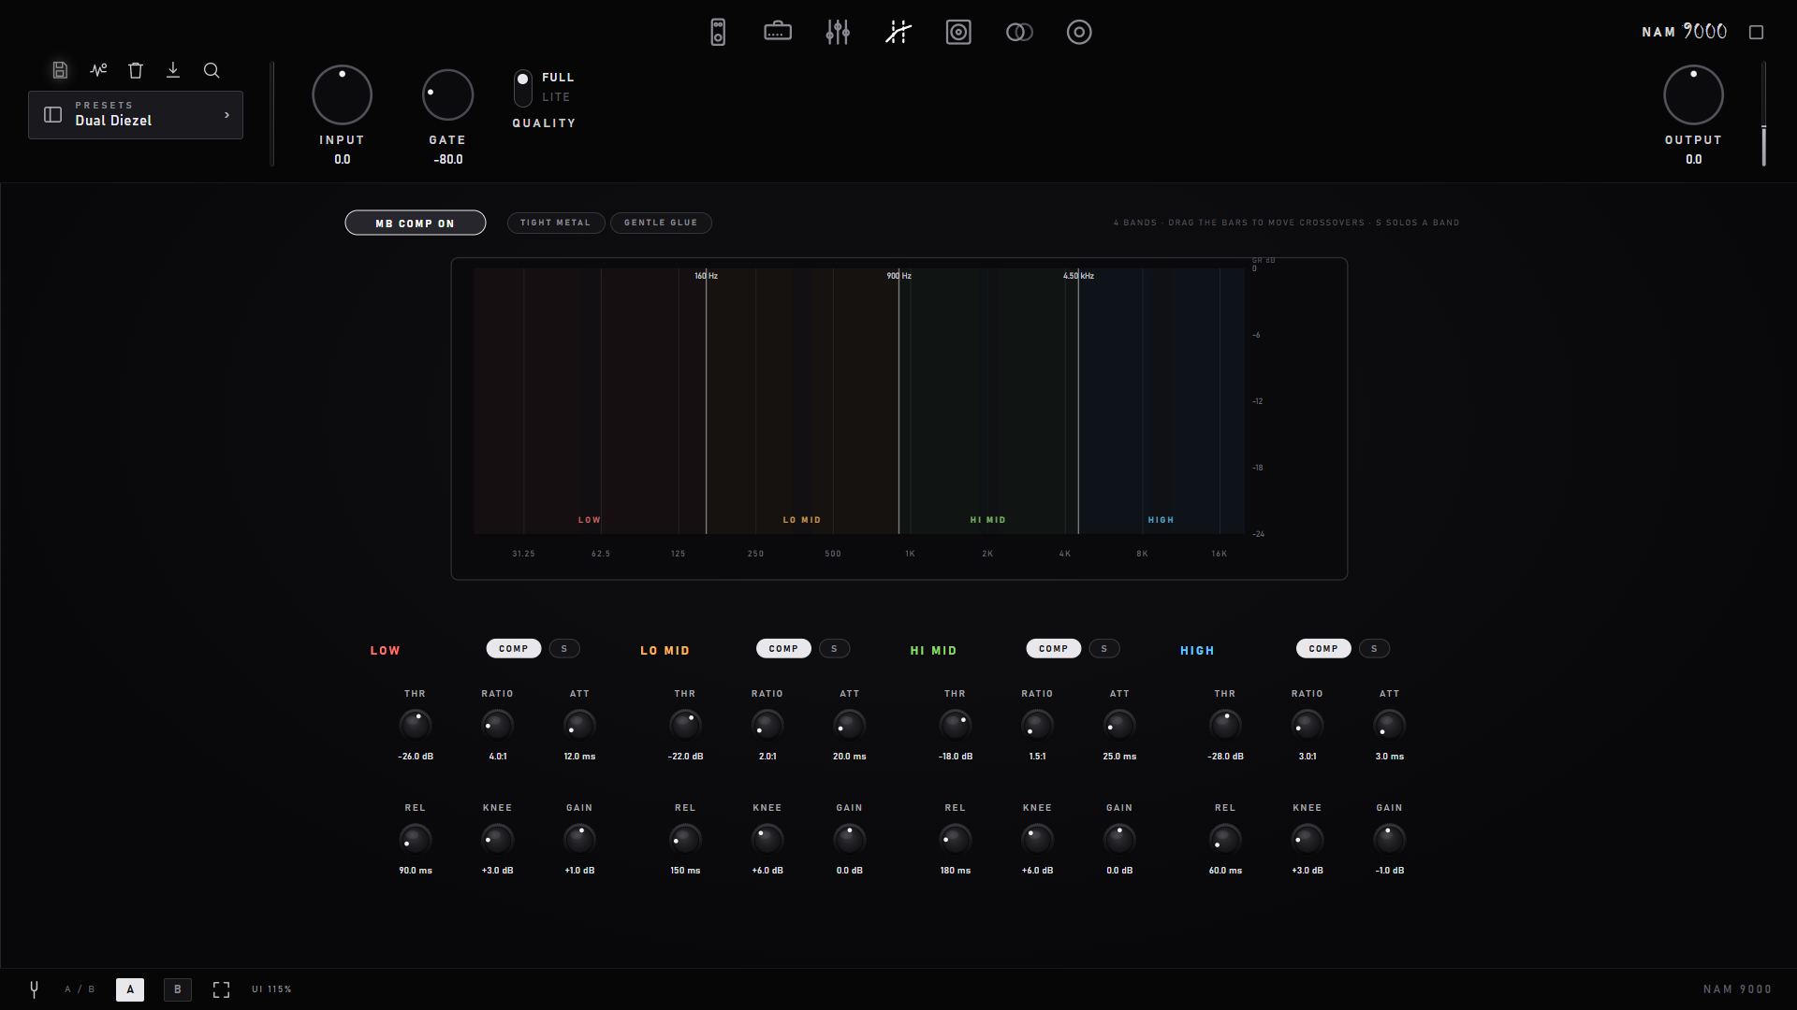Search presets with magnifier icon
This screenshot has width=1797, height=1010.
pyautogui.click(x=212, y=70)
